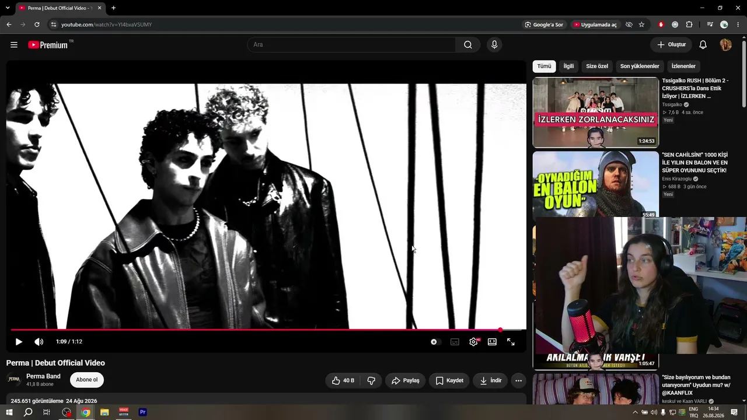The width and height of the screenshot is (747, 420).
Task: Enter fullscreen video mode
Action: click(511, 342)
